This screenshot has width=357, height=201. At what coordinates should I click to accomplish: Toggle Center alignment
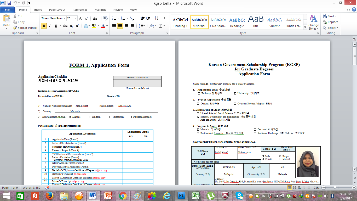coord(120,26)
